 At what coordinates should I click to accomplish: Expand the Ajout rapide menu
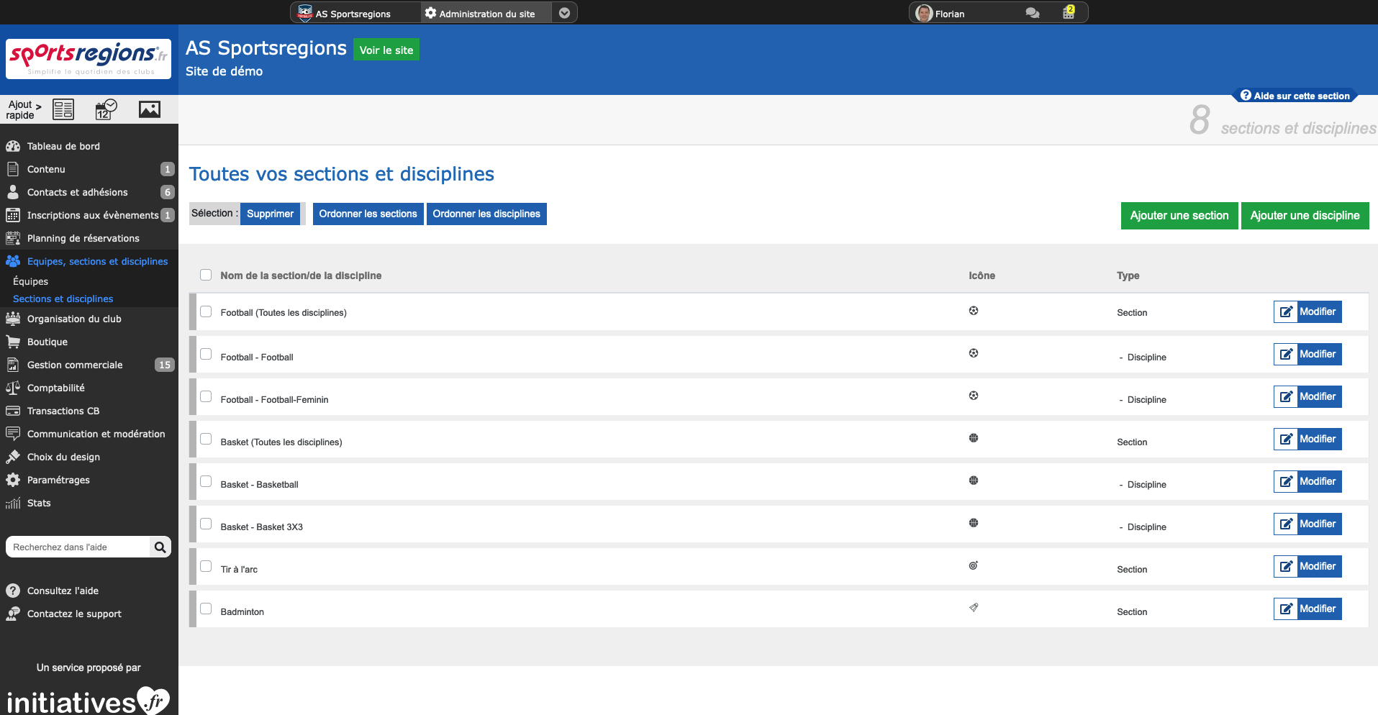(24, 109)
